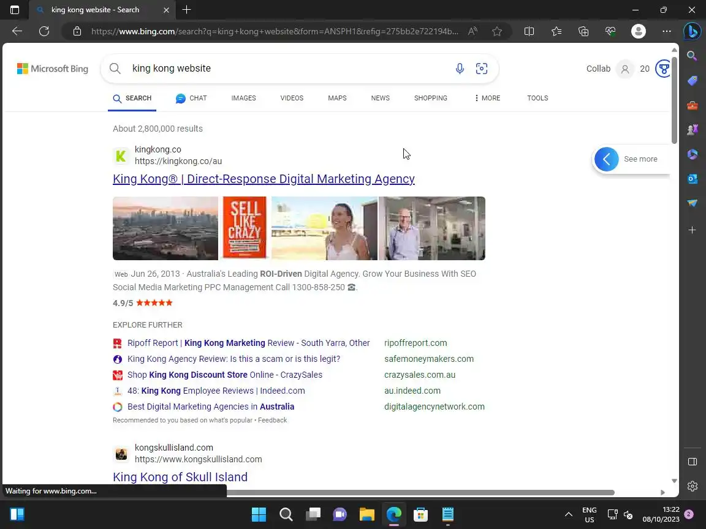706x529 pixels.
Task: Open sidebar Drop paper plane icon
Action: (x=692, y=203)
